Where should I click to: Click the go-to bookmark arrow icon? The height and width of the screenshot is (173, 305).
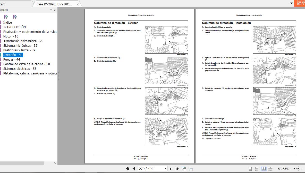point(15,17)
